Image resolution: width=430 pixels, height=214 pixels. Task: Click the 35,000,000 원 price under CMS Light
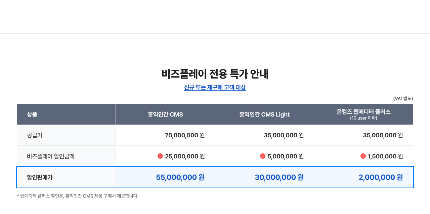click(x=284, y=135)
